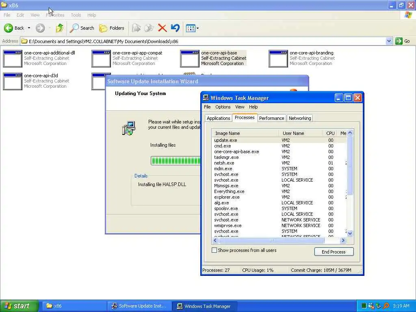
Task: Select one-core-api-app-compat file icon
Action: click(x=101, y=58)
